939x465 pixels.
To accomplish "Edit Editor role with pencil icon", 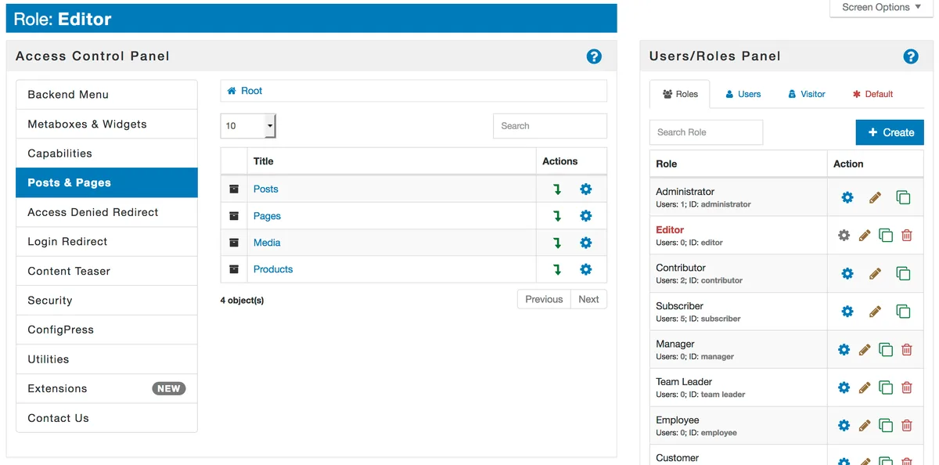I will pyautogui.click(x=865, y=235).
